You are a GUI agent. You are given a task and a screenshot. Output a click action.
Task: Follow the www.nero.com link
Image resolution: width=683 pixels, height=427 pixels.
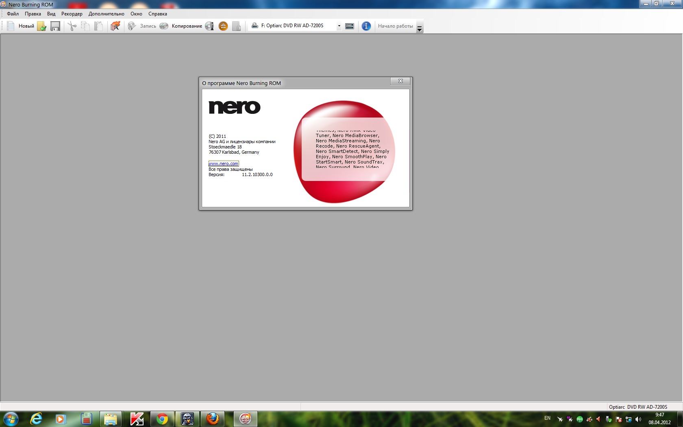pyautogui.click(x=224, y=163)
